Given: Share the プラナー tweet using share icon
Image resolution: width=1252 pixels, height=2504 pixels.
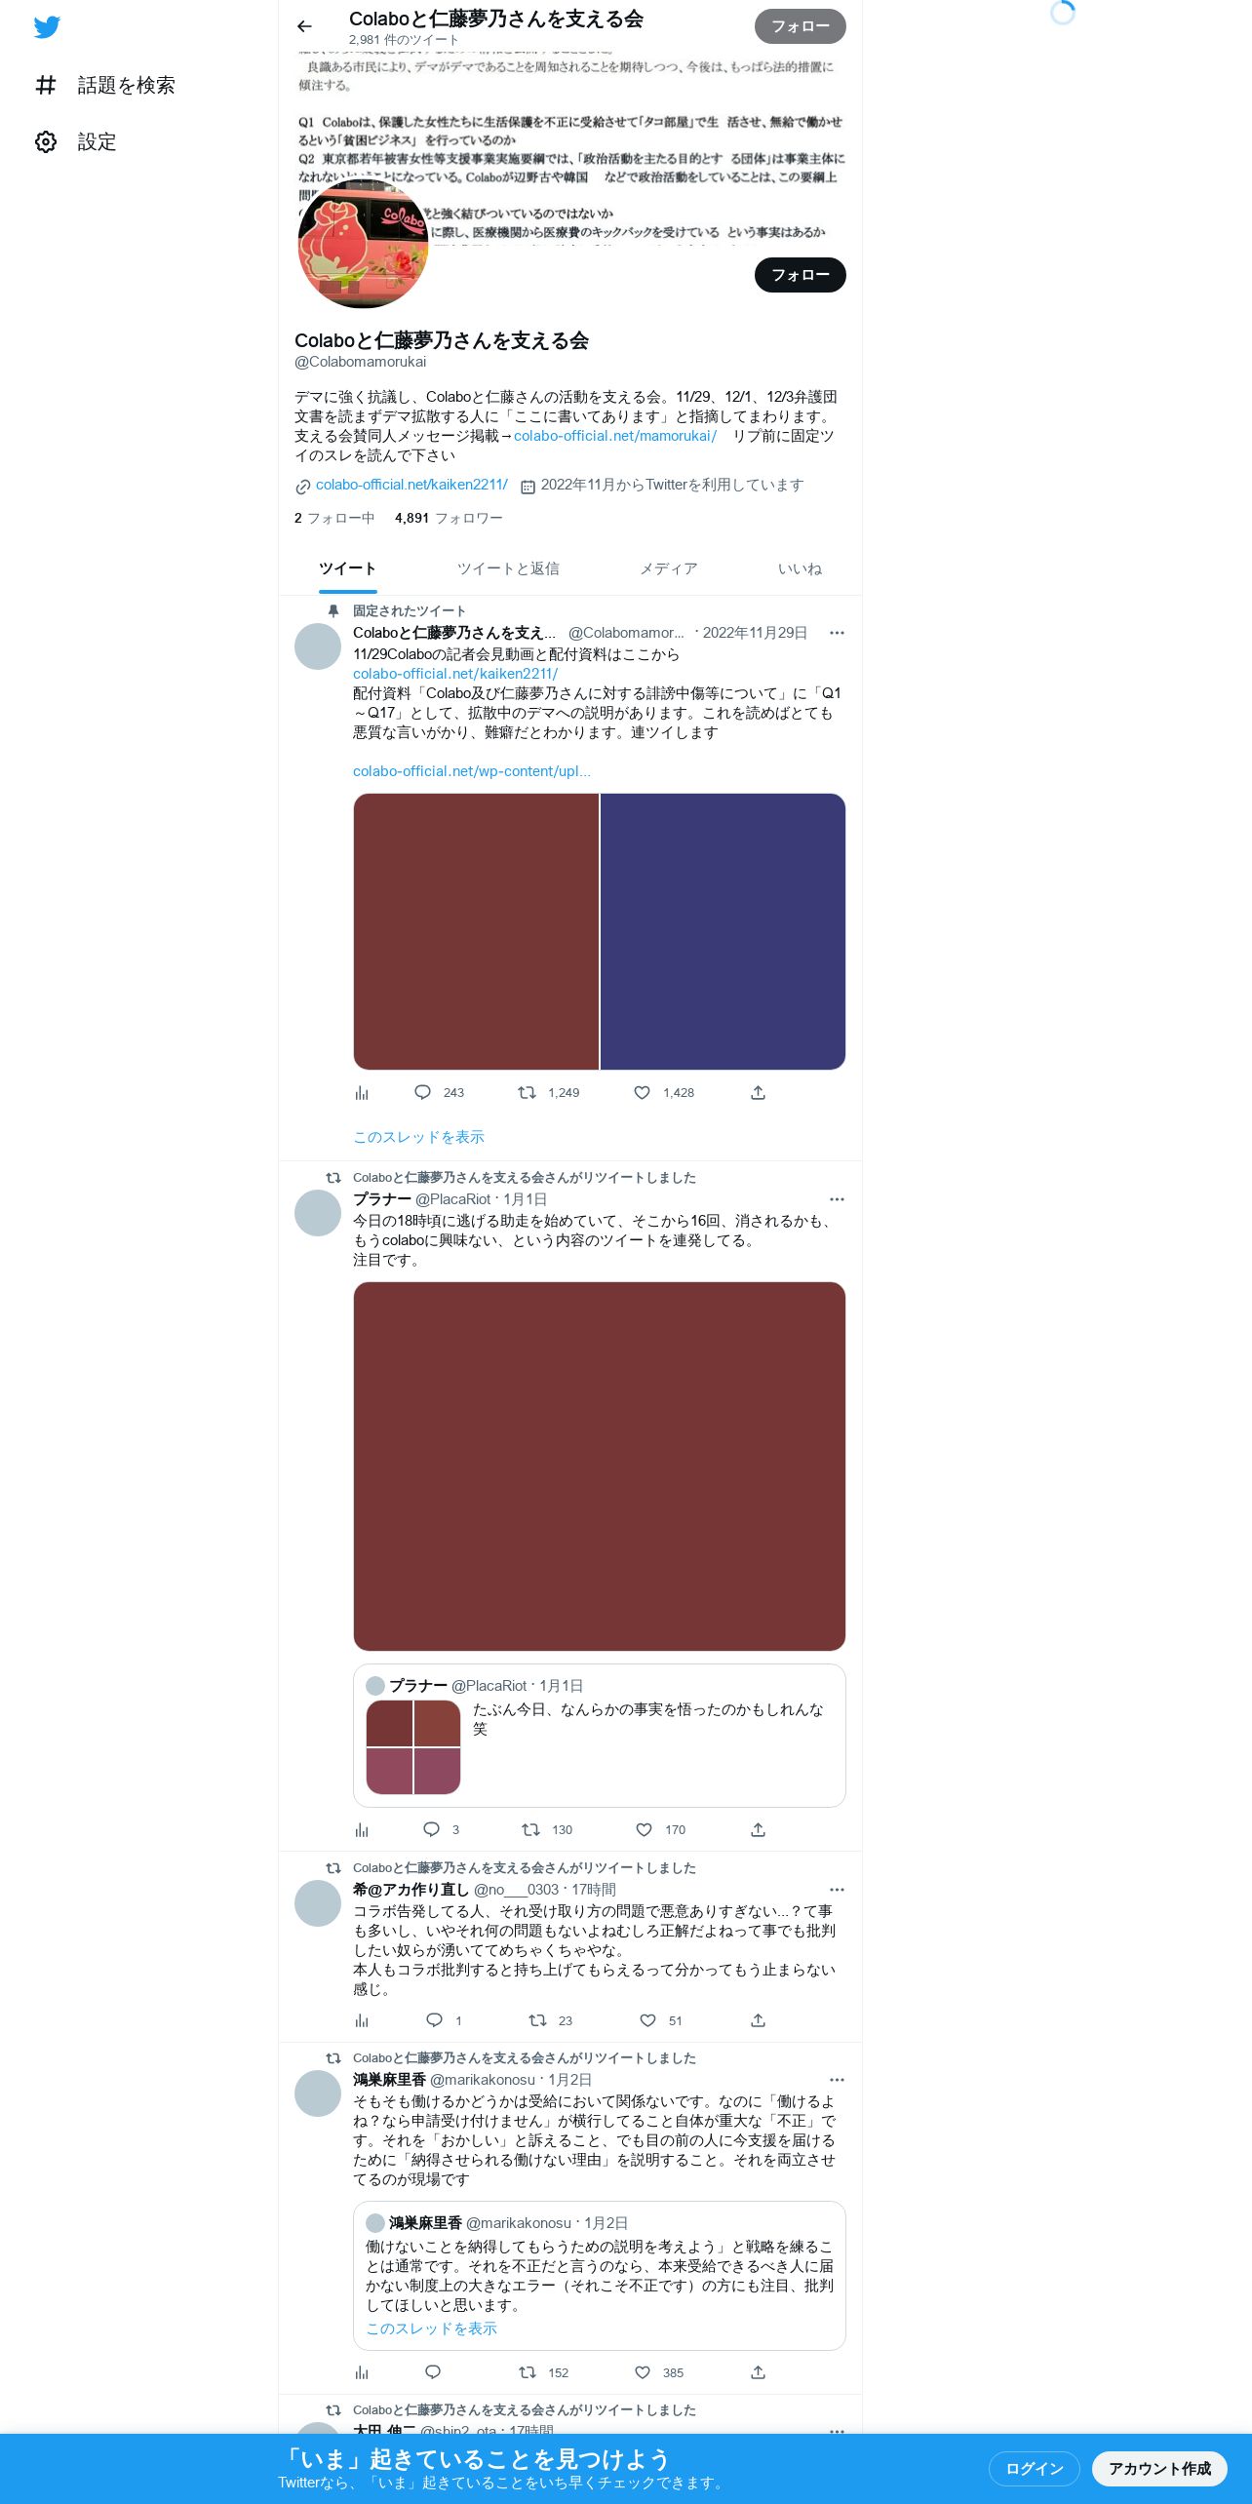Looking at the screenshot, I should (x=758, y=1829).
